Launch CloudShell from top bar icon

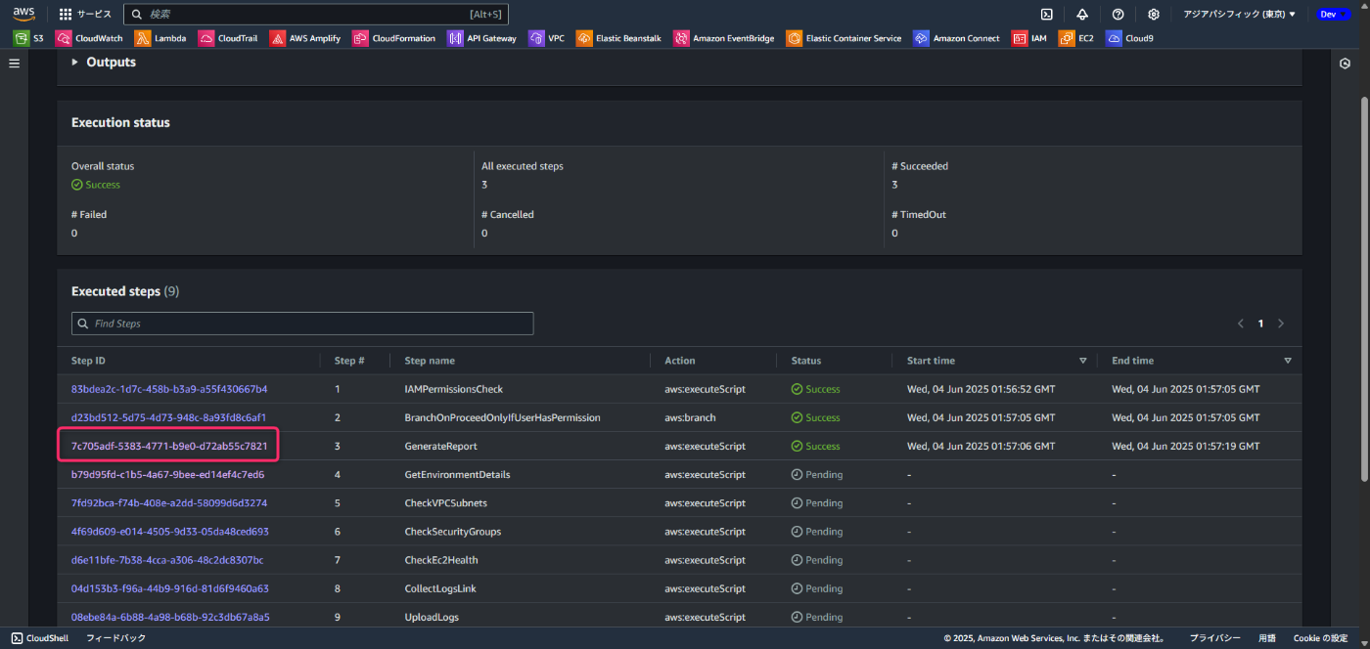click(x=1046, y=15)
